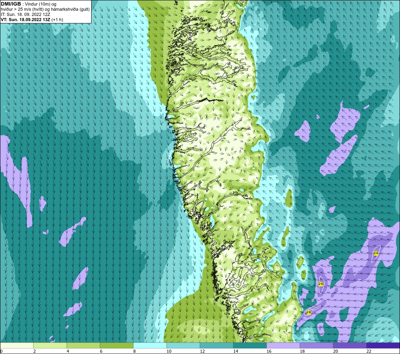This screenshot has width=400, height=354.
Task: Click the legend scale value '10'
Action: pos(169,352)
